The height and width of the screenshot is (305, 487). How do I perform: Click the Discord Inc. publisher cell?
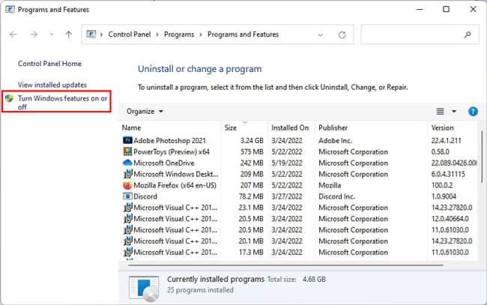point(336,196)
